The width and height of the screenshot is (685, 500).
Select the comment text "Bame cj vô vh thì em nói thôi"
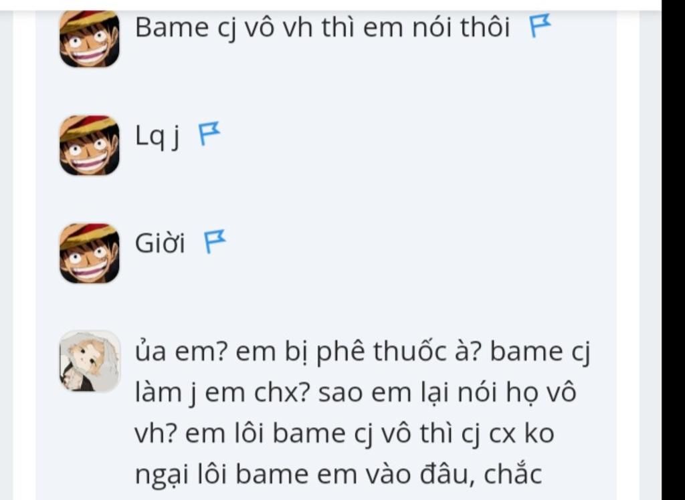322,27
